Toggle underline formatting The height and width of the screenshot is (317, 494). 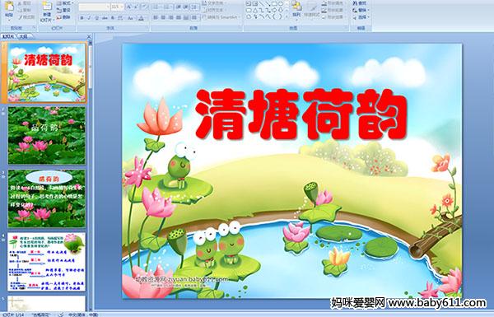96,18
